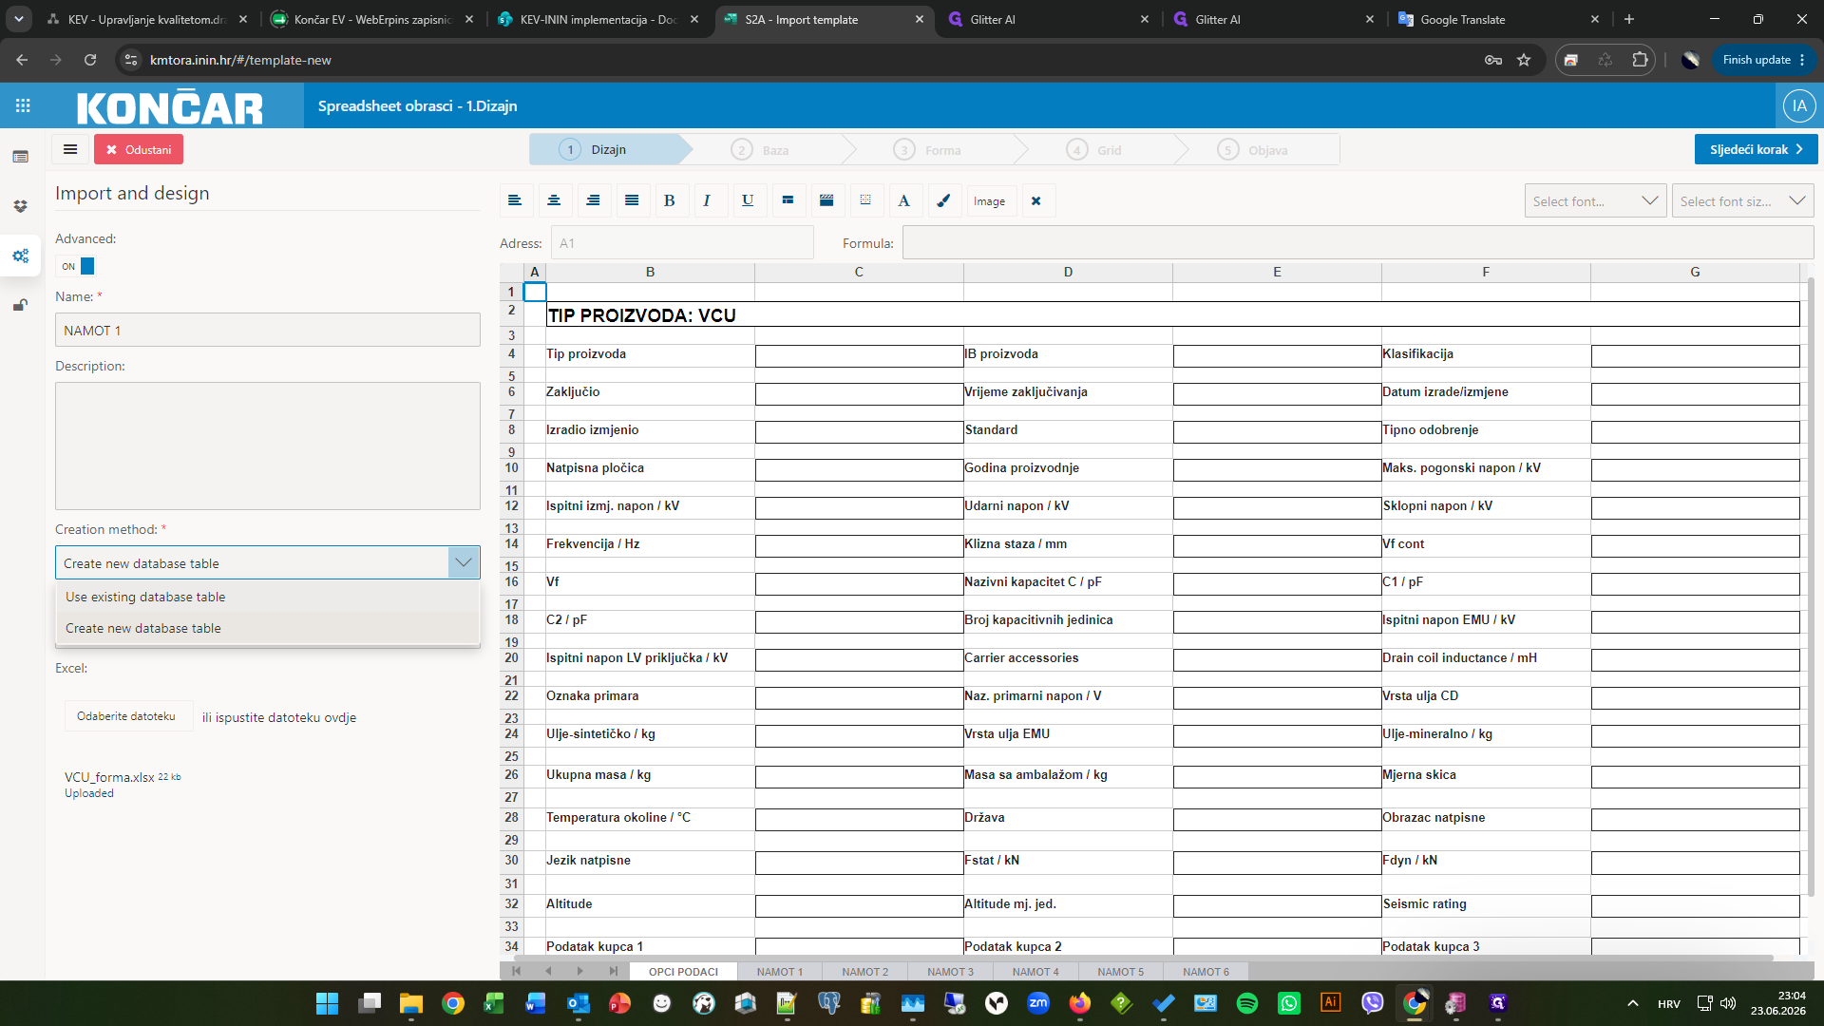Open the hamburger menu button
Screen dimensions: 1824x1026
70,149
